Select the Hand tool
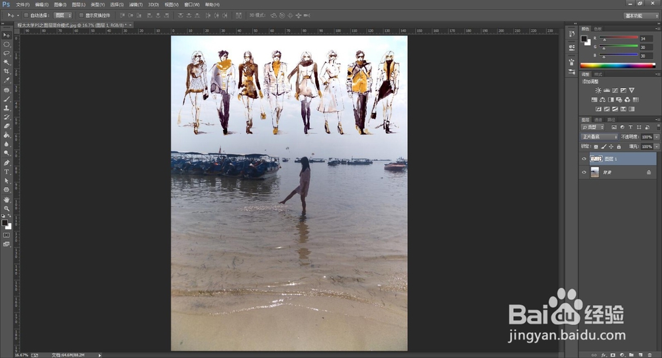The width and height of the screenshot is (662, 358). click(7, 200)
